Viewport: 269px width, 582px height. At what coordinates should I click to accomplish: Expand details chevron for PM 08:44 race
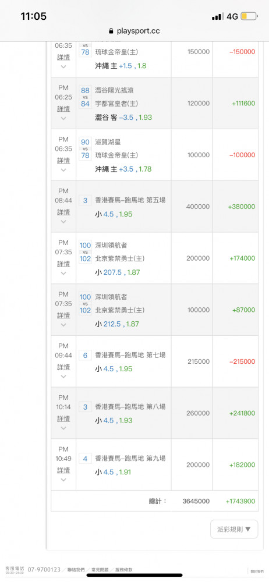tap(63, 222)
